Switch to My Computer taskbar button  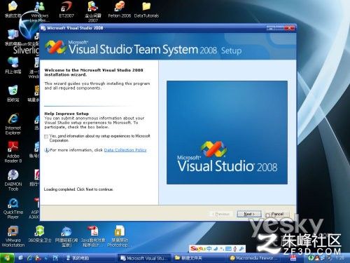[x=89, y=258]
